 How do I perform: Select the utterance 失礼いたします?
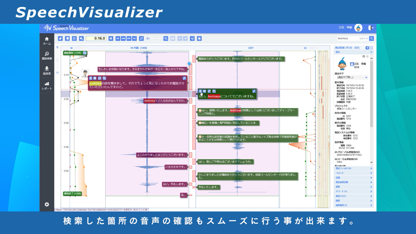[x=209, y=187]
